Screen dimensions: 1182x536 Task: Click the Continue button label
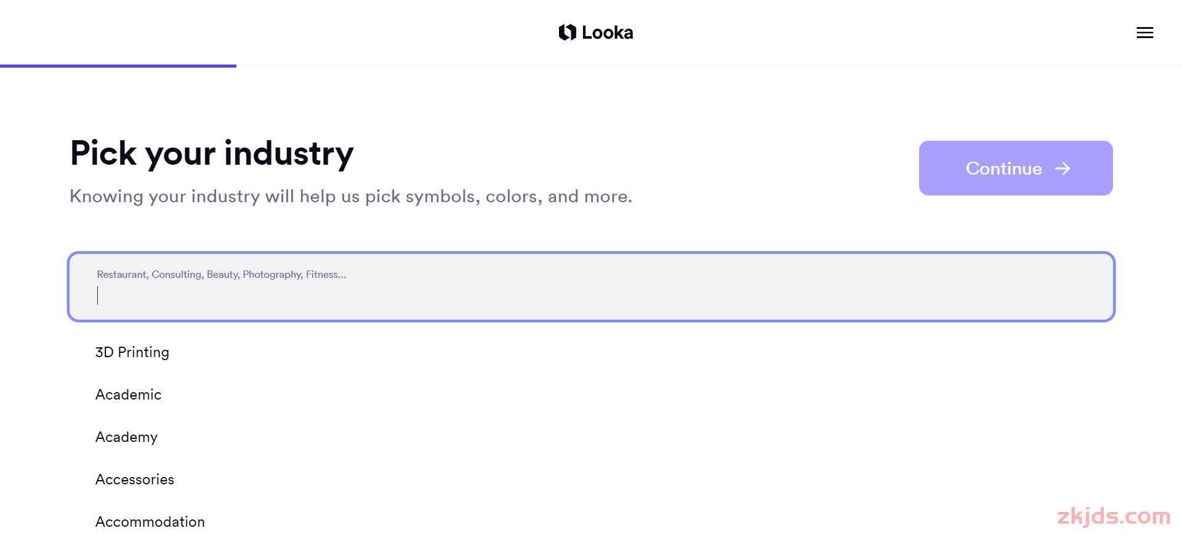click(x=1003, y=168)
